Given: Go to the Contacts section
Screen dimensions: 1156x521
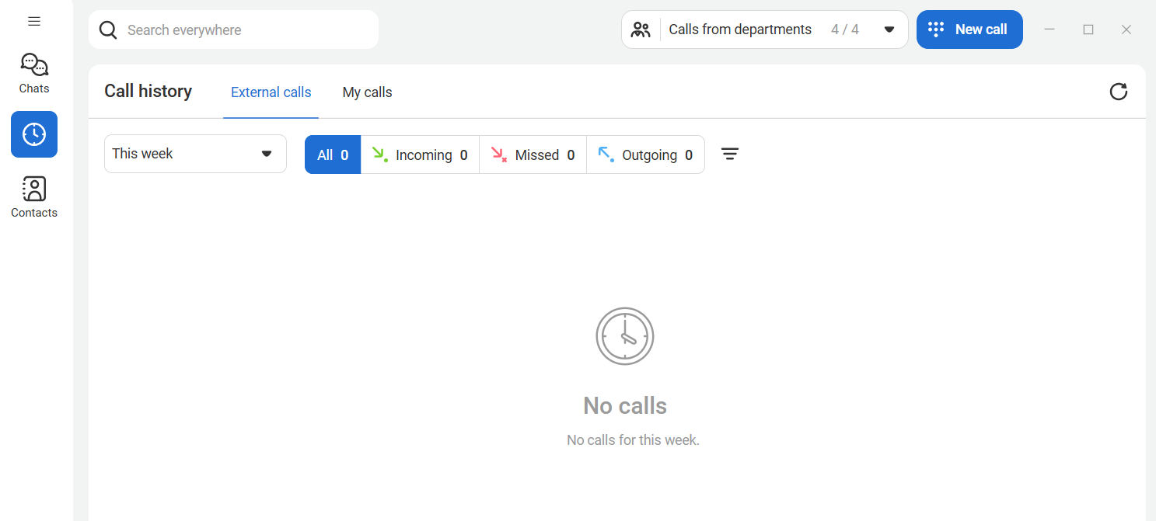Looking at the screenshot, I should pyautogui.click(x=34, y=197).
